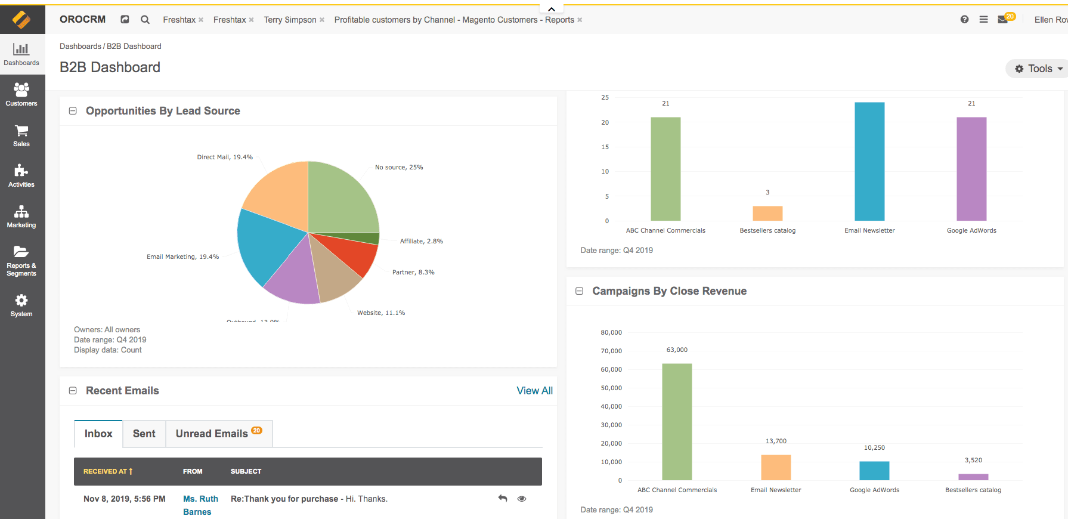Collapse the Opportunities By Lead Source widget

point(73,111)
